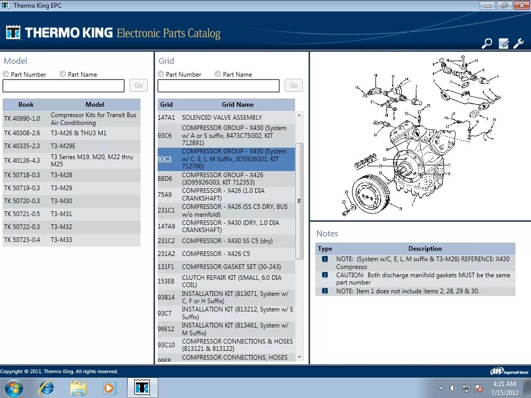Select Part Name radio in Grid panel
531x398 pixels.
(218, 74)
